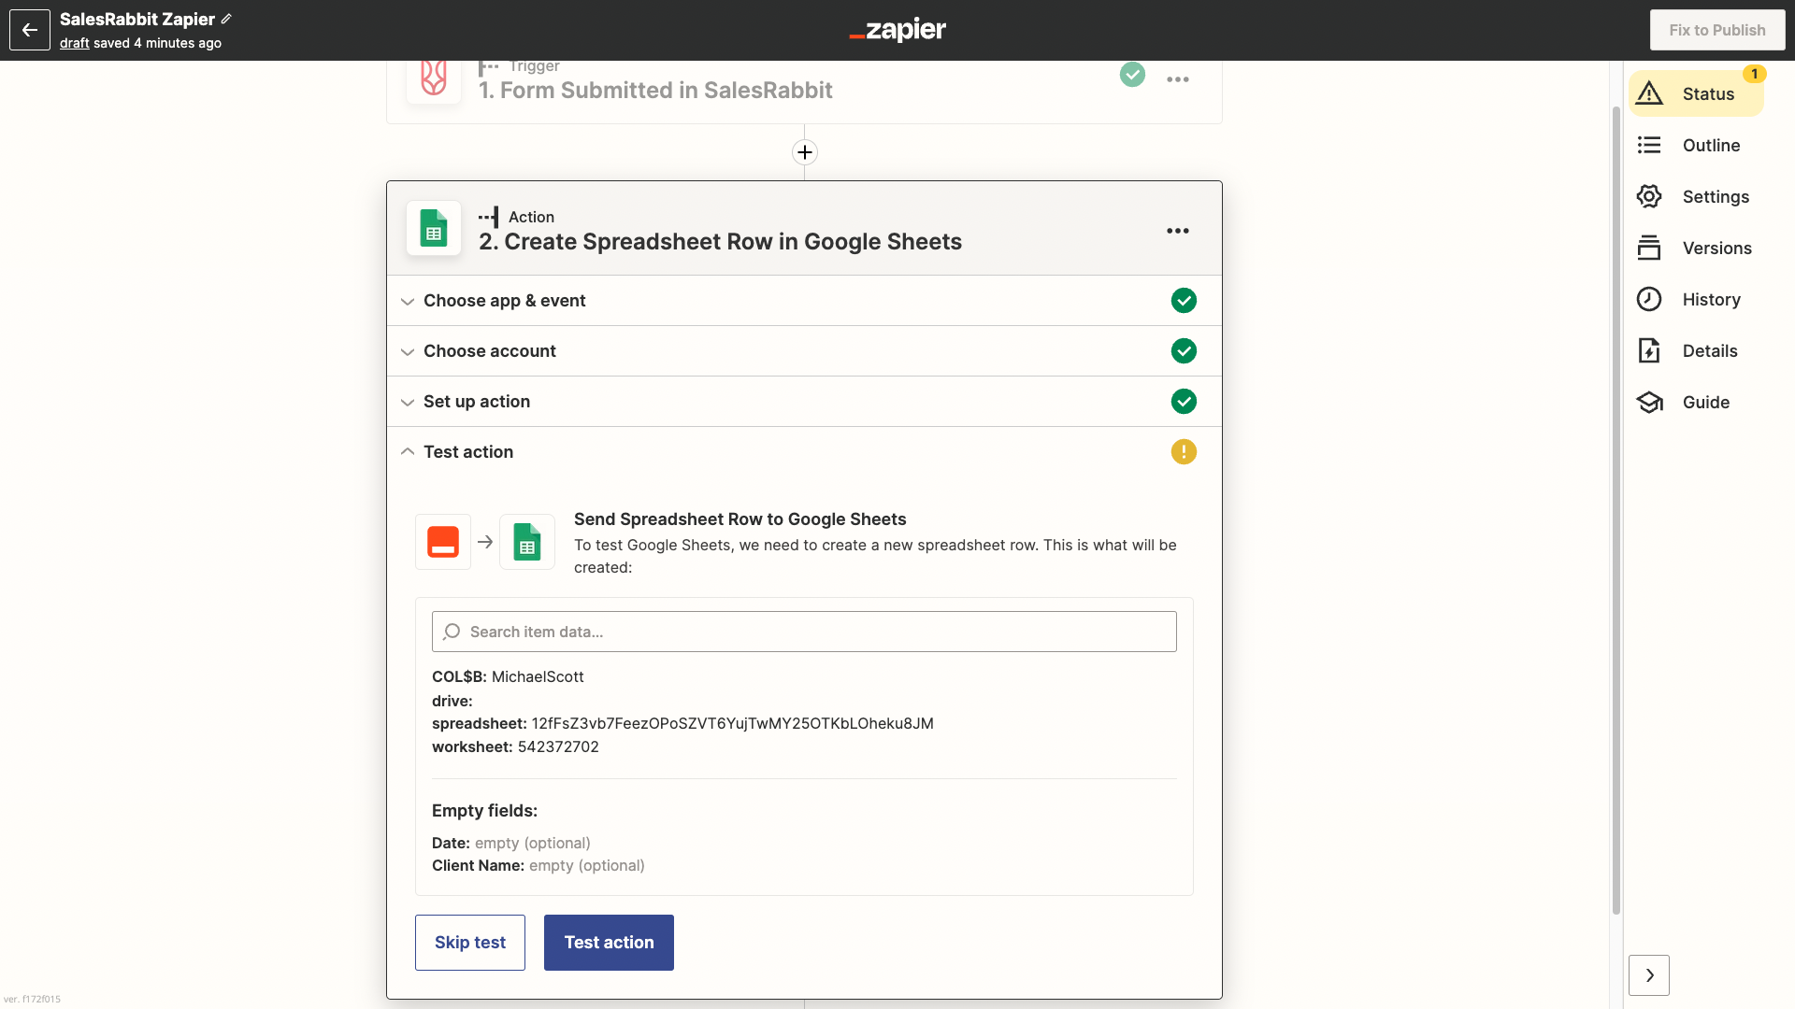Image resolution: width=1795 pixels, height=1009 pixels.
Task: Open the Settings panel
Action: (1696, 196)
